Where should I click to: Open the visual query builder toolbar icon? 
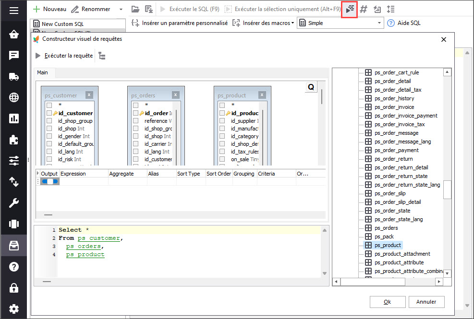(350, 10)
